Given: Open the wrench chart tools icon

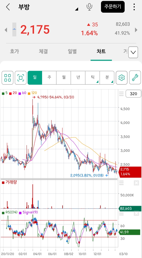Looking at the screenshot, I should (x=135, y=78).
